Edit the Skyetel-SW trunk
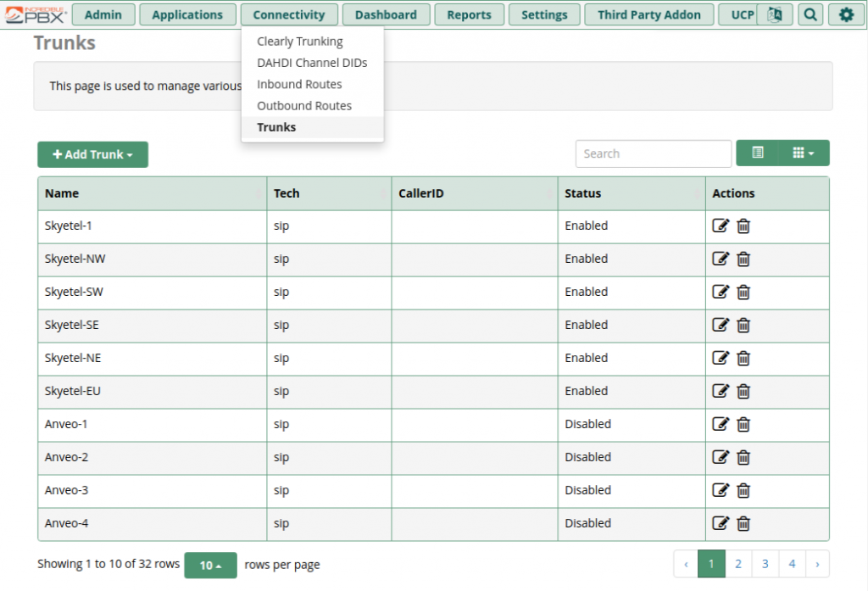The height and width of the screenshot is (591, 868). pyautogui.click(x=721, y=292)
